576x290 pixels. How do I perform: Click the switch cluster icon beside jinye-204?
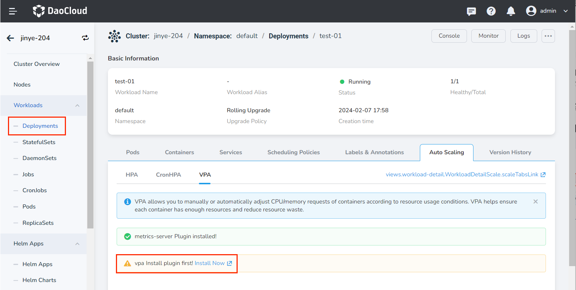[85, 38]
